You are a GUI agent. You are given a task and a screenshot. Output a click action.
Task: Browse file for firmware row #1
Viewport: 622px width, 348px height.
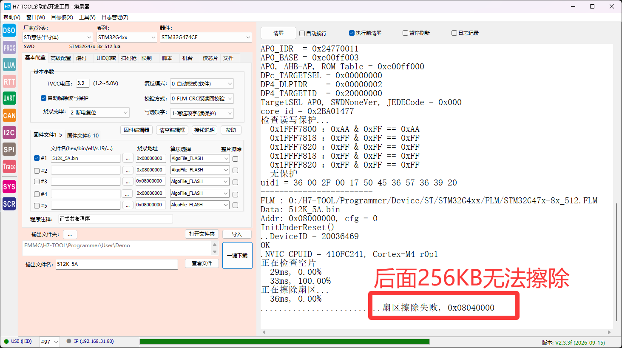(x=128, y=158)
